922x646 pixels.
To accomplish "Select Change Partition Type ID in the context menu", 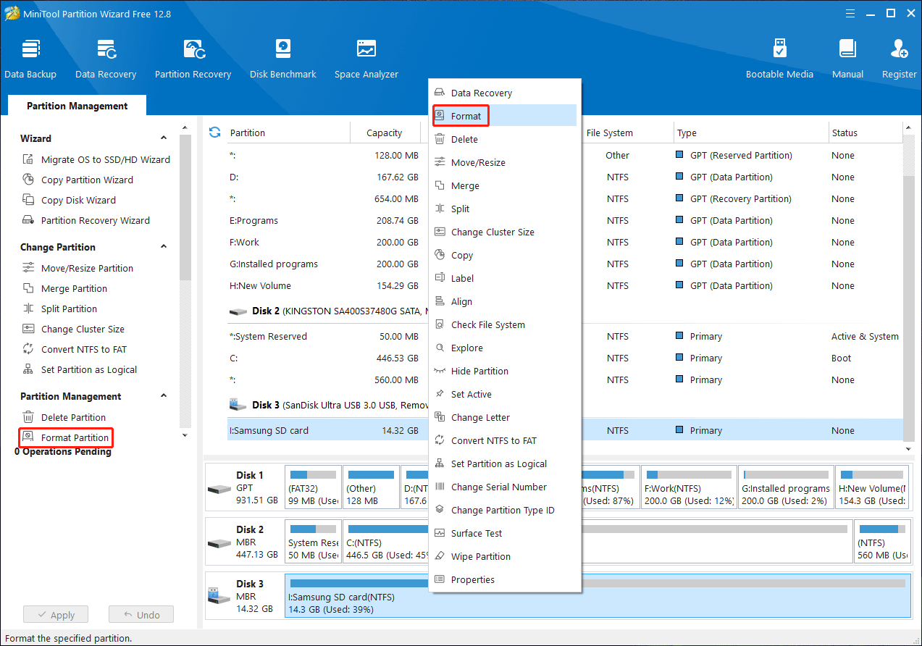I will [x=505, y=510].
